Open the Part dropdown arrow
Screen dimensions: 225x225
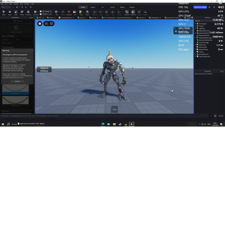pyautogui.click(x=58, y=12)
